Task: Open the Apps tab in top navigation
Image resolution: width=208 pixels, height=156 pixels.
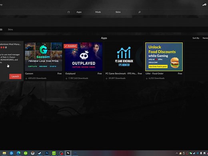Action: (79, 12)
